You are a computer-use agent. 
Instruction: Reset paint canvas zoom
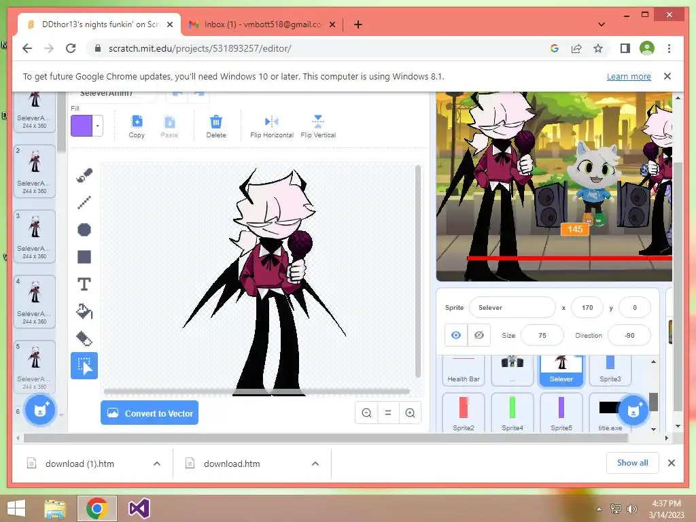pos(388,413)
